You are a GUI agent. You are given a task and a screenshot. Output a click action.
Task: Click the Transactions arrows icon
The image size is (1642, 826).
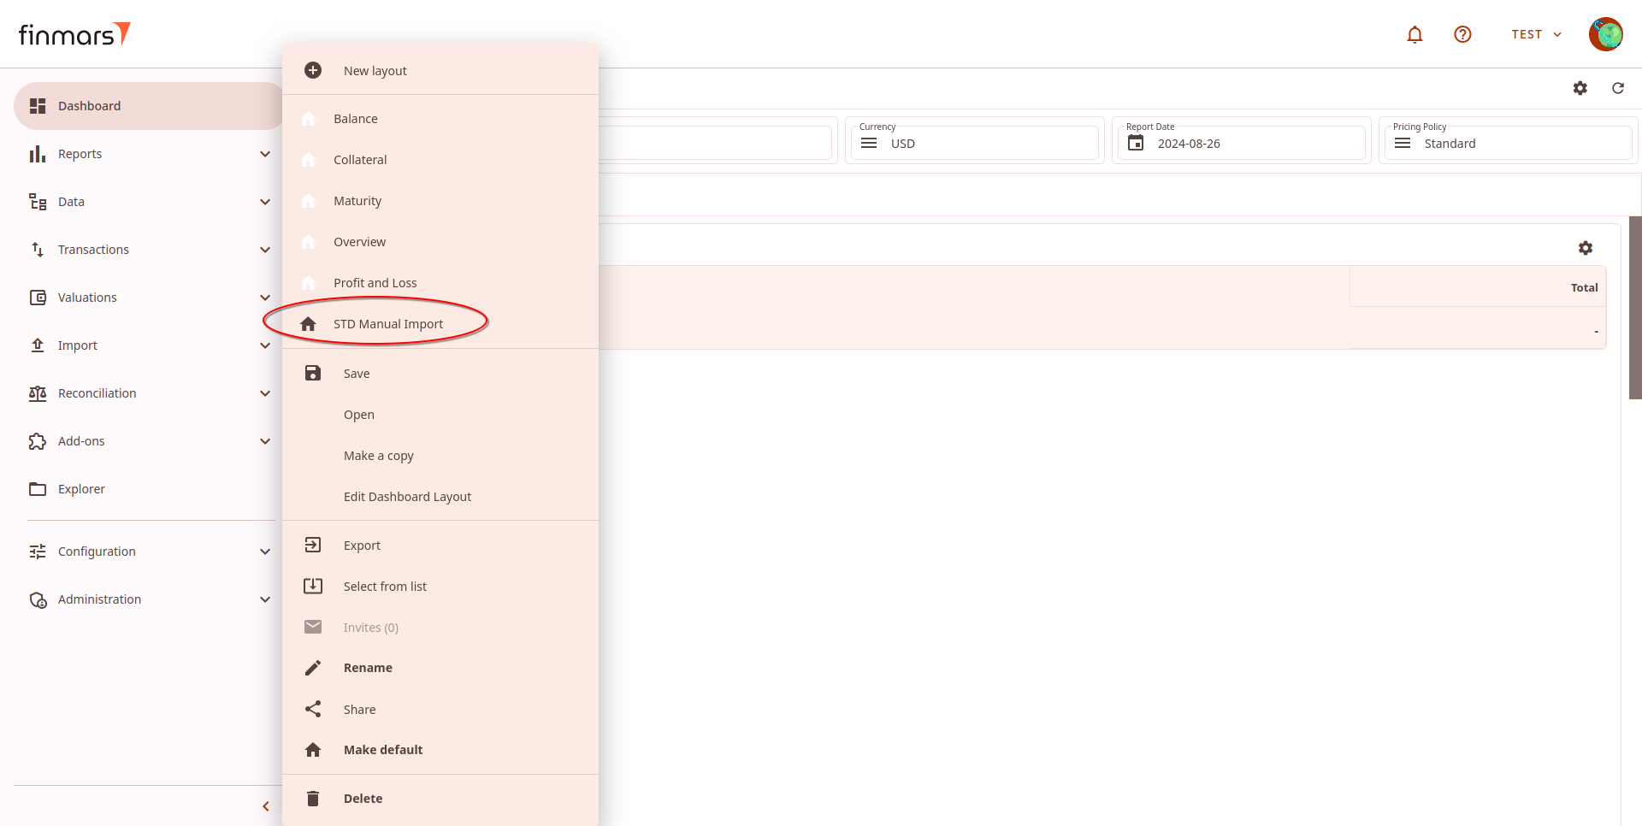(38, 250)
